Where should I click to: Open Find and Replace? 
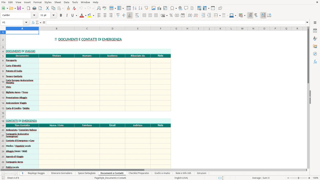coord(99,8)
